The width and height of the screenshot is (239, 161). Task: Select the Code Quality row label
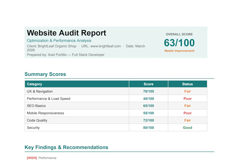pyautogui.click(x=37, y=120)
